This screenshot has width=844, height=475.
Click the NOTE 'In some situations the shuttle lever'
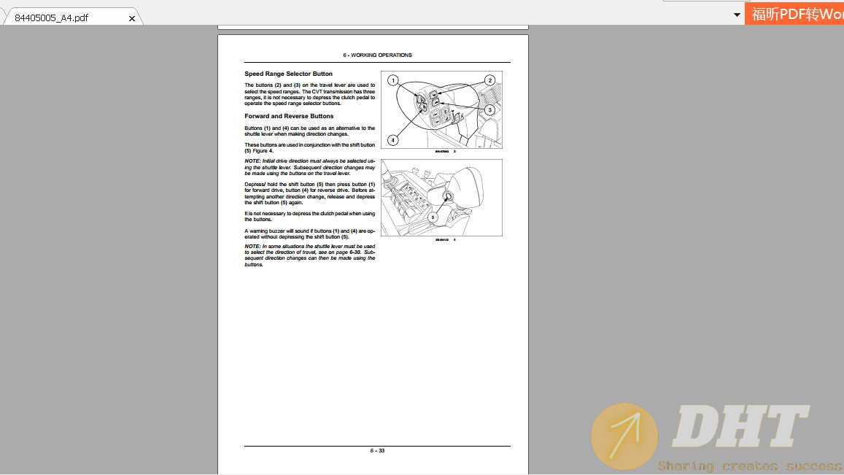(310, 255)
